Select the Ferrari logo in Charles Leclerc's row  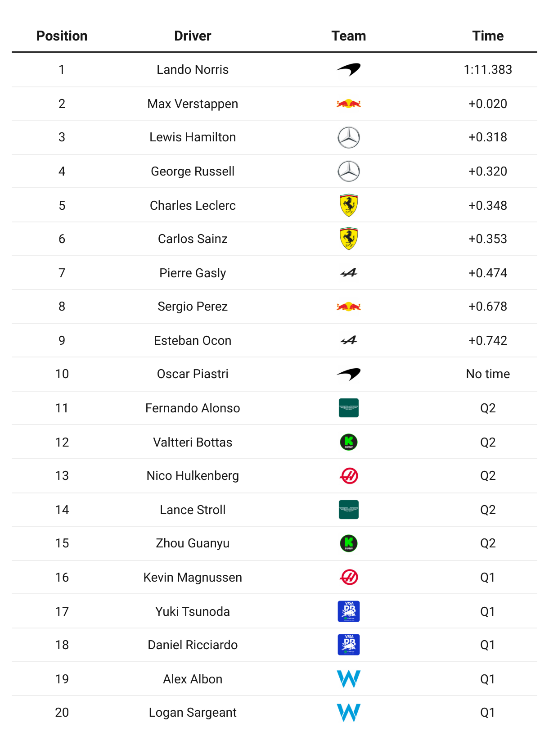(x=349, y=206)
